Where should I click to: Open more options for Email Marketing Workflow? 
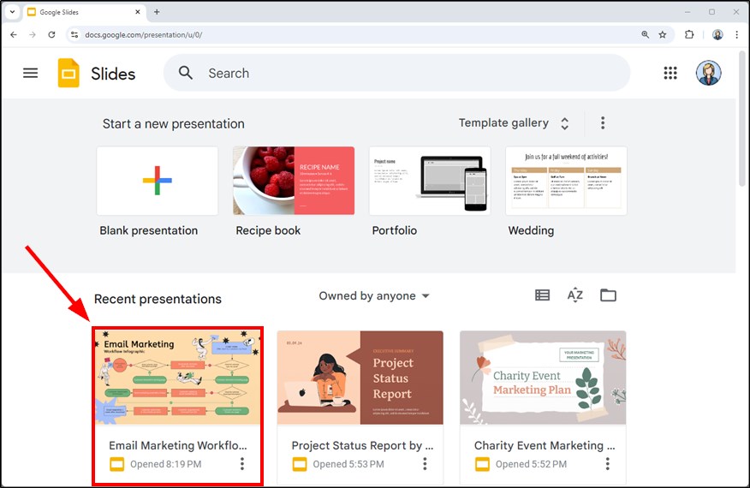tap(242, 464)
